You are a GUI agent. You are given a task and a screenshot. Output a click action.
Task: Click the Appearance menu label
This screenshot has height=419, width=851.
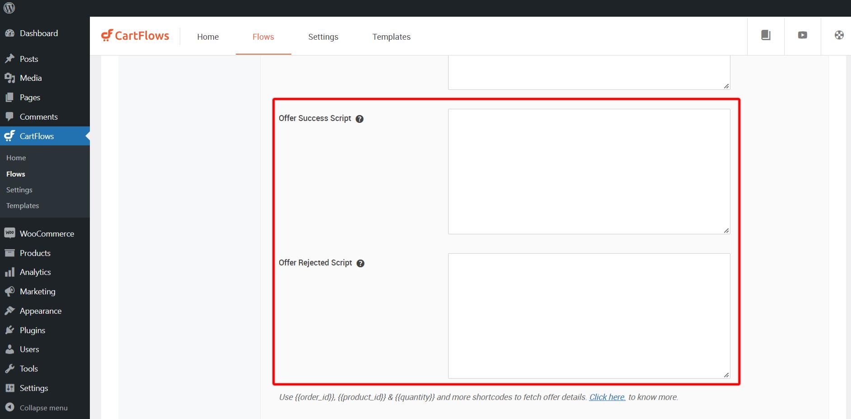[x=41, y=311]
